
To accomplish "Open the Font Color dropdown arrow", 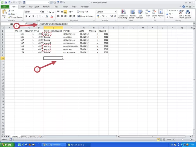I will (54, 16).
